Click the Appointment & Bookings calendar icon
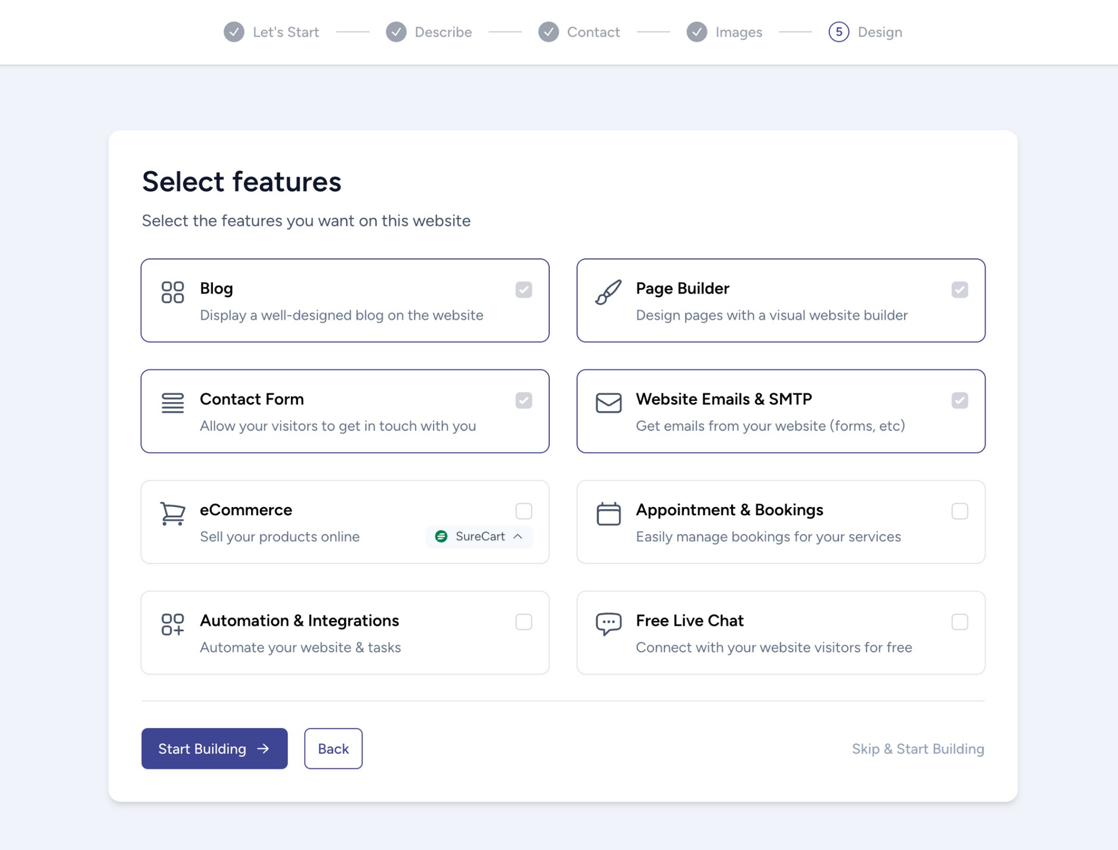The image size is (1118, 850). click(608, 514)
